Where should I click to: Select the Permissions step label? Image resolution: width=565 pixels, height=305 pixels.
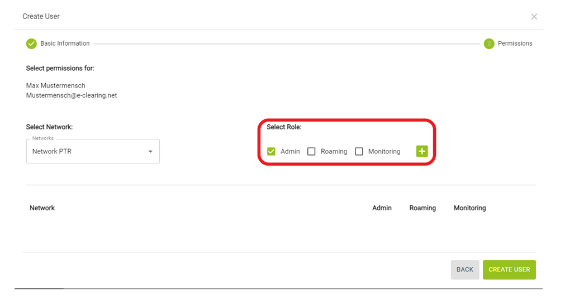[515, 43]
